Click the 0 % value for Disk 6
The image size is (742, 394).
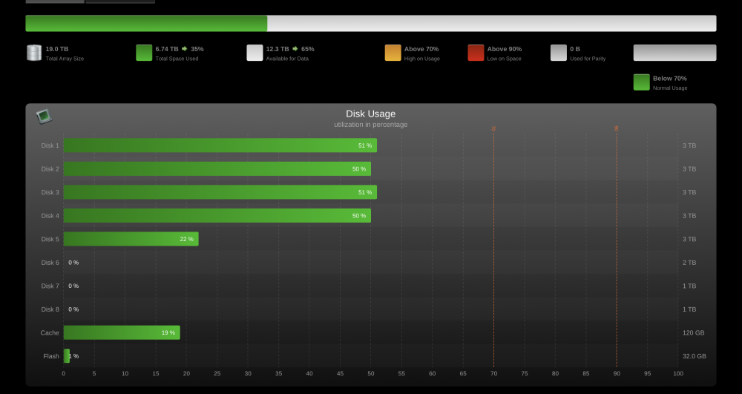coord(73,263)
